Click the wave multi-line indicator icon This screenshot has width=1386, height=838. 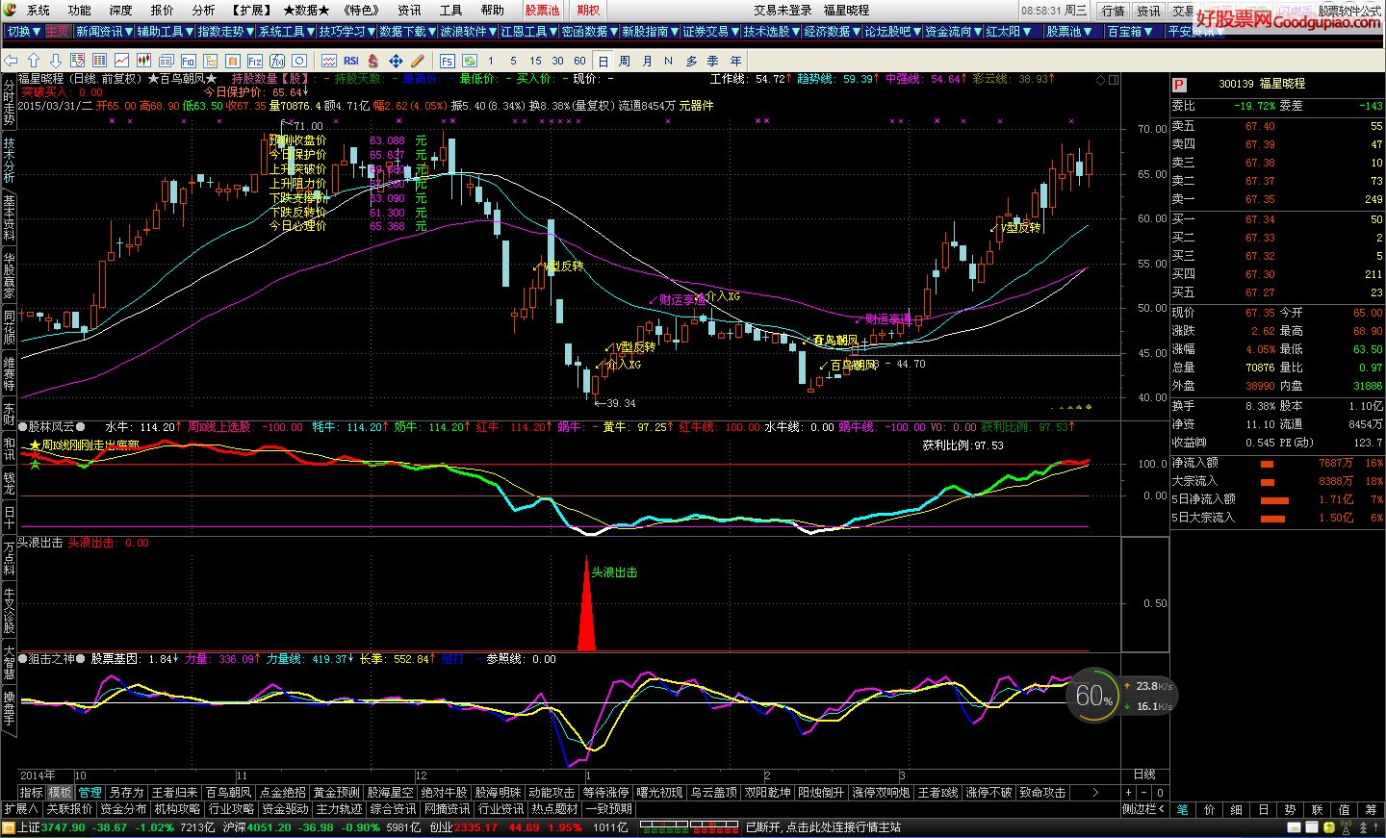tap(329, 60)
